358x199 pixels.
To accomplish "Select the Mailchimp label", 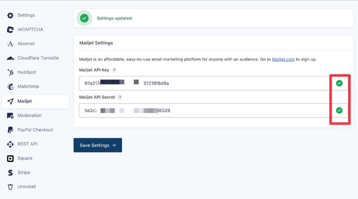I will coord(28,86).
